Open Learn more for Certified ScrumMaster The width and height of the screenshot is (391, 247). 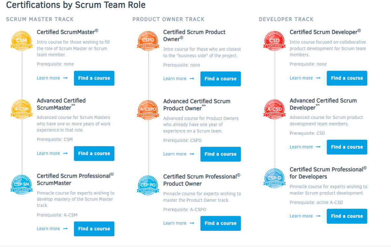[x=52, y=78]
